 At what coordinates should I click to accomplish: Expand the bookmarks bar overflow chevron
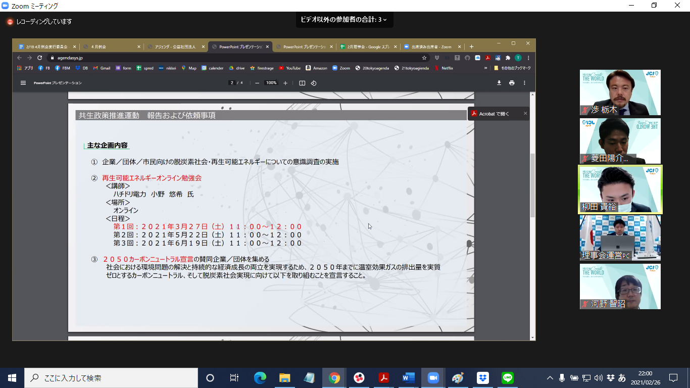486,68
